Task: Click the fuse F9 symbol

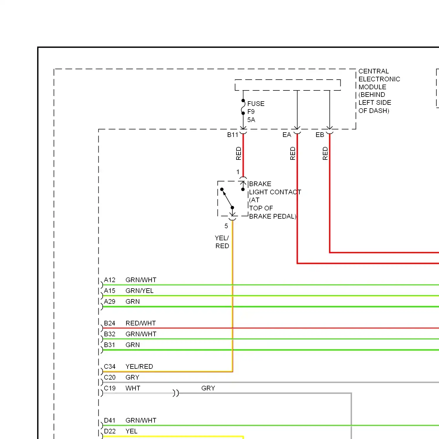Action: tap(243, 107)
